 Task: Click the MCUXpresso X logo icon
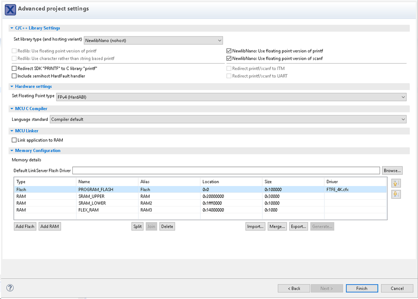tap(10, 9)
